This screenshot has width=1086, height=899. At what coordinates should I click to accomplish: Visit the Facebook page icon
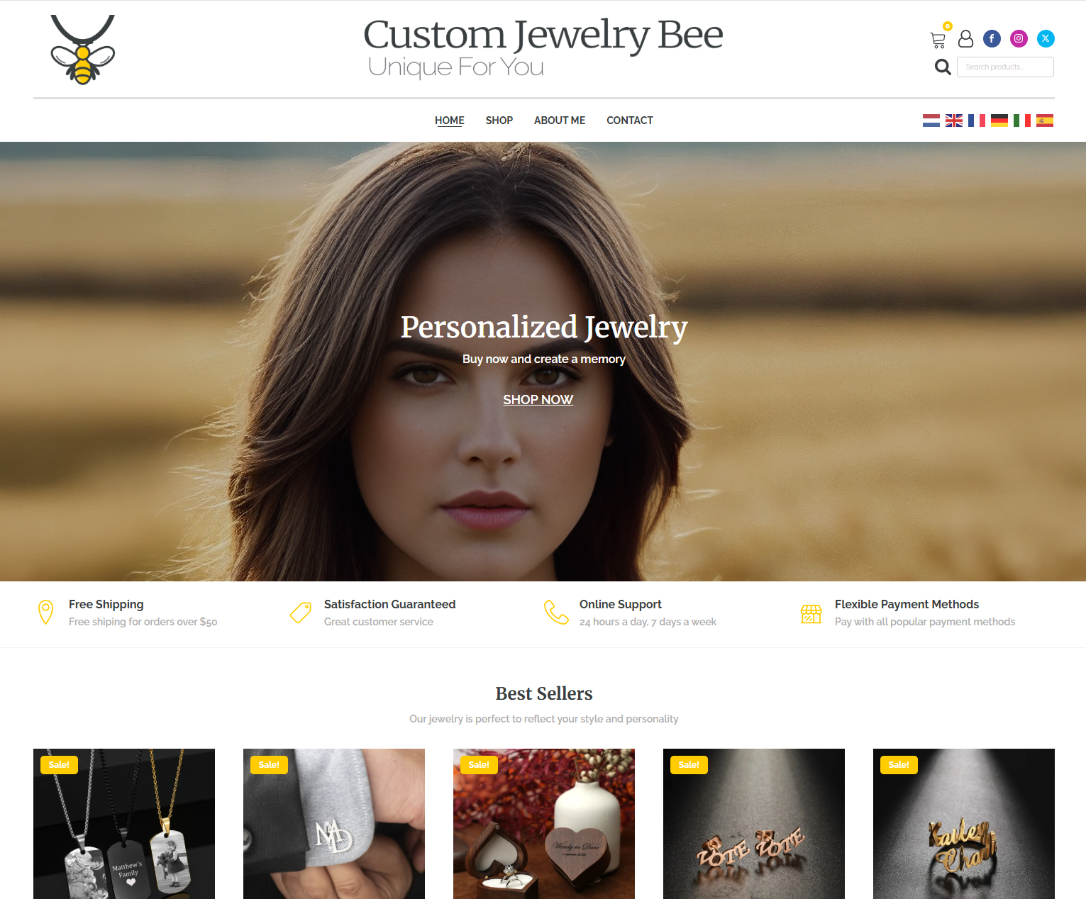click(992, 38)
